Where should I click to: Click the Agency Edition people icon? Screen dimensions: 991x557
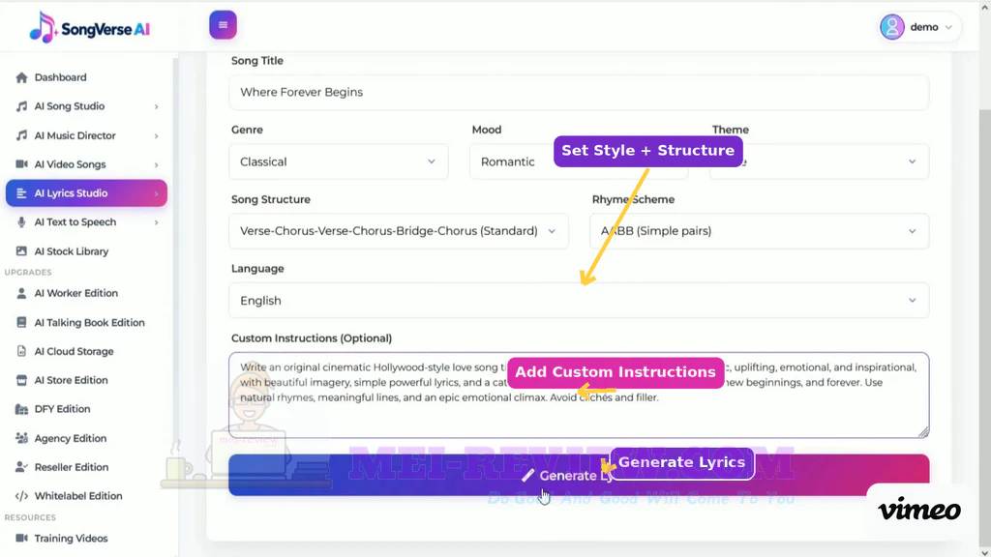tap(21, 438)
